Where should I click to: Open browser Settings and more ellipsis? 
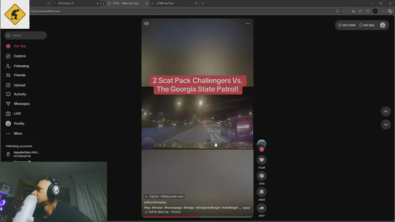383,11
